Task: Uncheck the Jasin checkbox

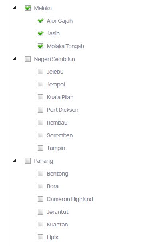Action: tap(41, 33)
